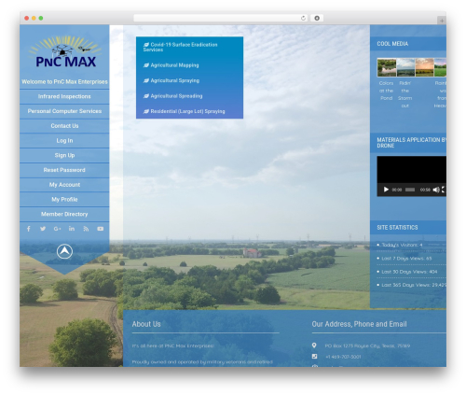Click the Site Statistics heading
This screenshot has width=466, height=395.
pos(397,228)
